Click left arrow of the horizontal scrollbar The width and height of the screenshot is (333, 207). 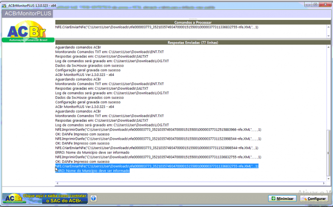tap(57, 183)
